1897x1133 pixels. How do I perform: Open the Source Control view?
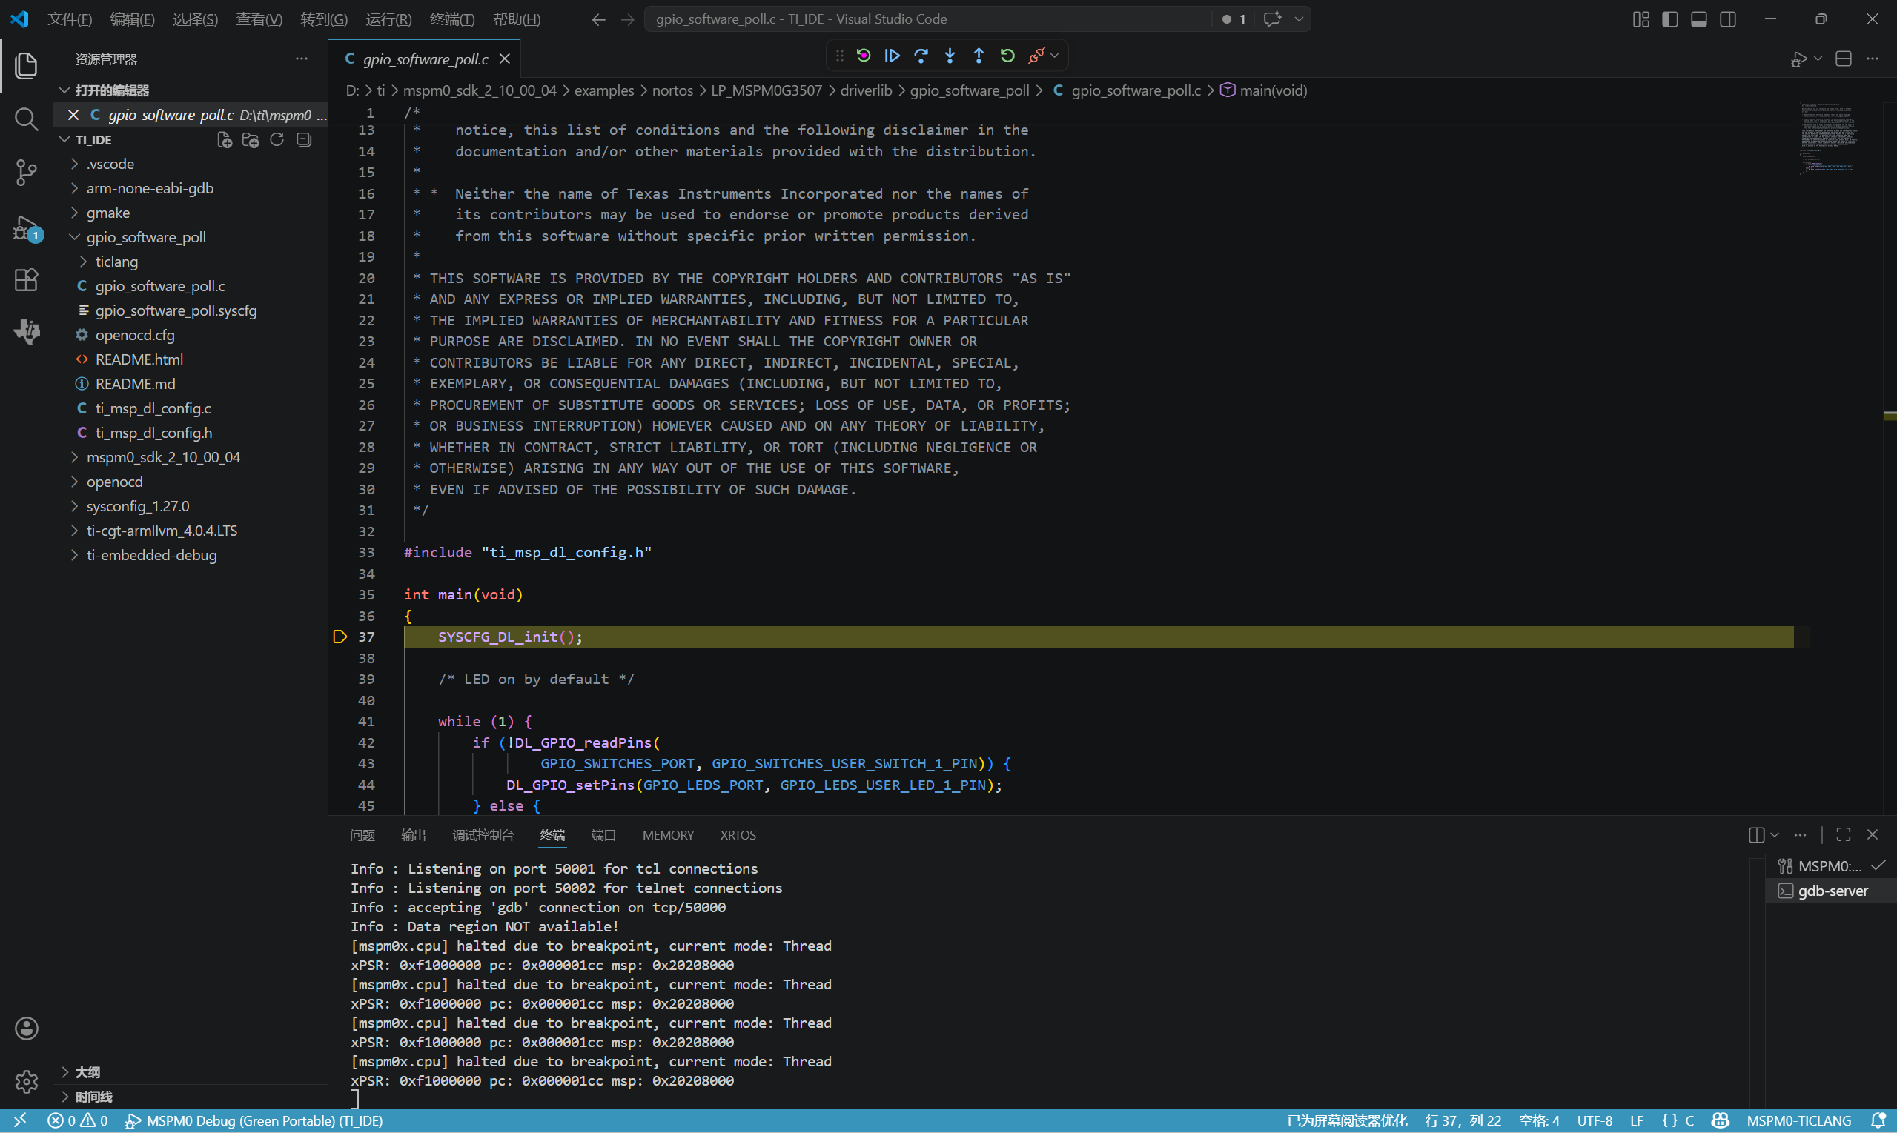[x=26, y=173]
